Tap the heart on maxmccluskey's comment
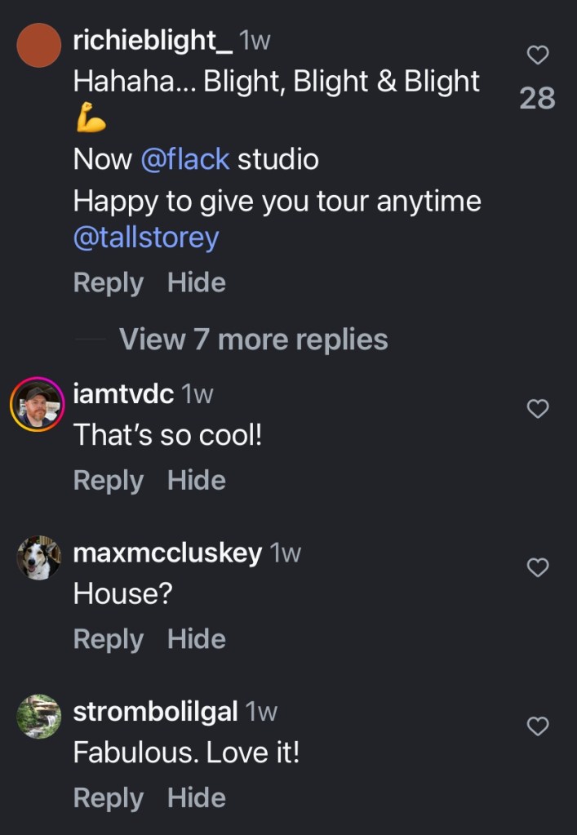577x835 pixels. click(538, 567)
